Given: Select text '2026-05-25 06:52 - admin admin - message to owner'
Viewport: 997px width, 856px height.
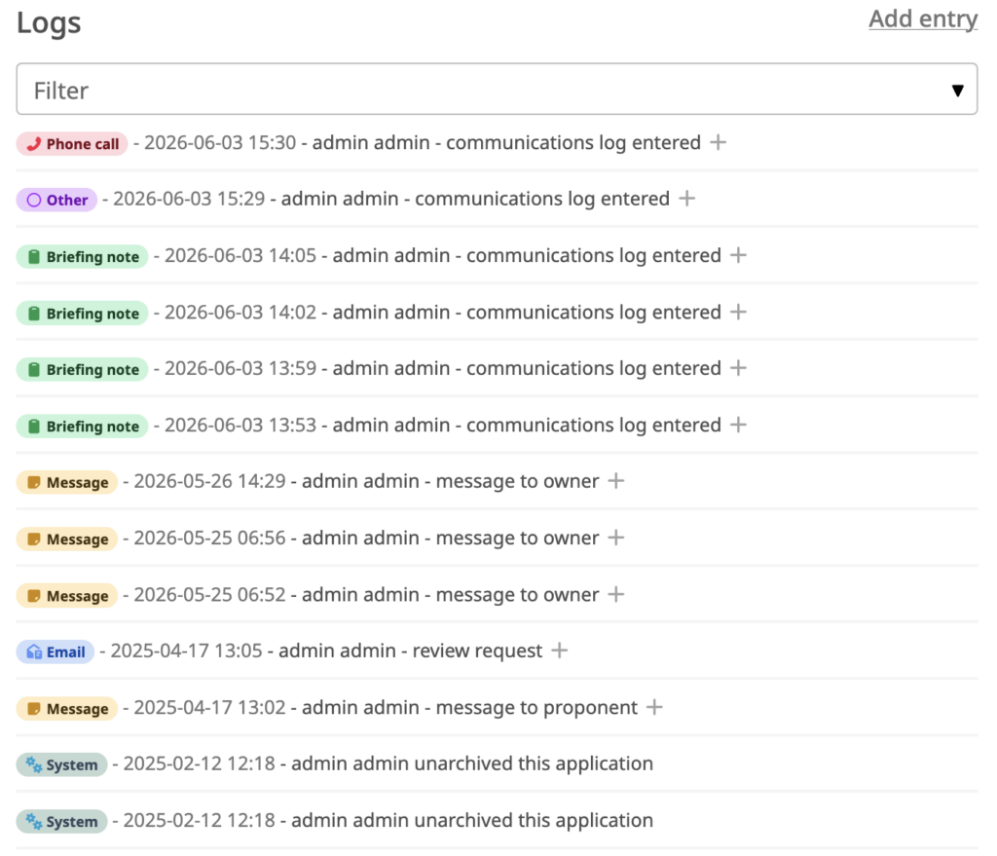Looking at the screenshot, I should tap(366, 594).
